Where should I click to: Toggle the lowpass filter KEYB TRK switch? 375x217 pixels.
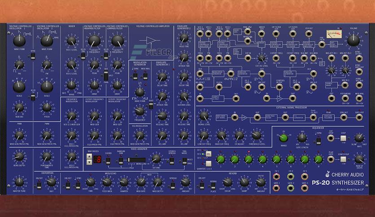(106, 56)
